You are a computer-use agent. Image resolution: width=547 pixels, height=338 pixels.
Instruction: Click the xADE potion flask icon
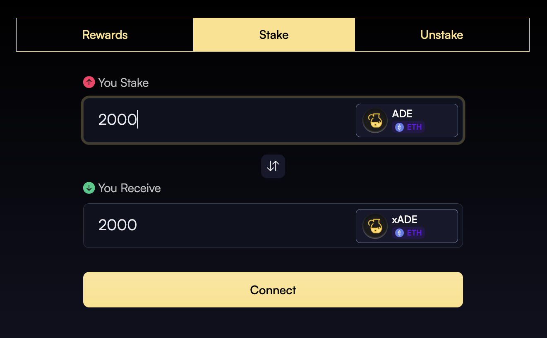tap(375, 226)
